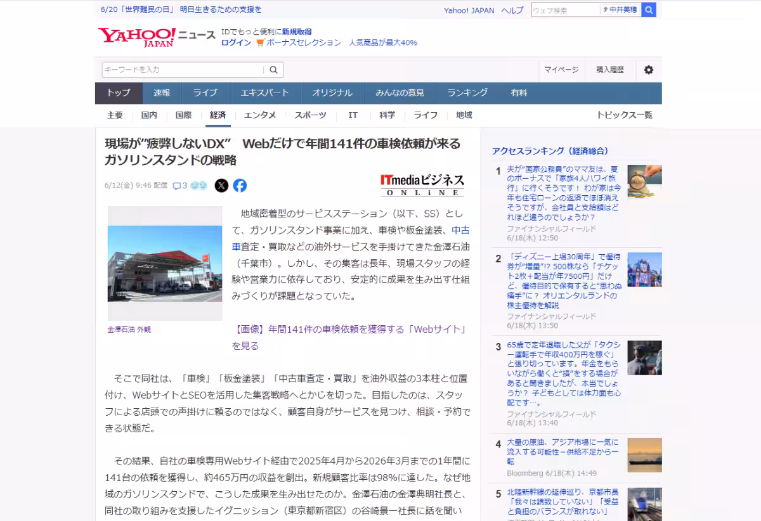The height and width of the screenshot is (521, 761).
Task: Open ranking 2 article about ディズニー上場30周年
Action: click(x=563, y=281)
